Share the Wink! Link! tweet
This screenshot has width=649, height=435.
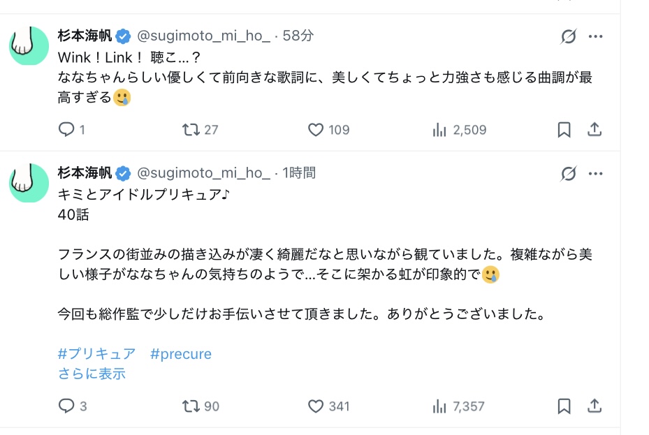pos(595,130)
